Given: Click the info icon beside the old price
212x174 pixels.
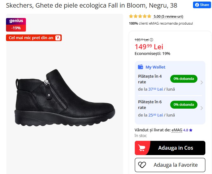Looking at the screenshot, I should click(x=152, y=40).
